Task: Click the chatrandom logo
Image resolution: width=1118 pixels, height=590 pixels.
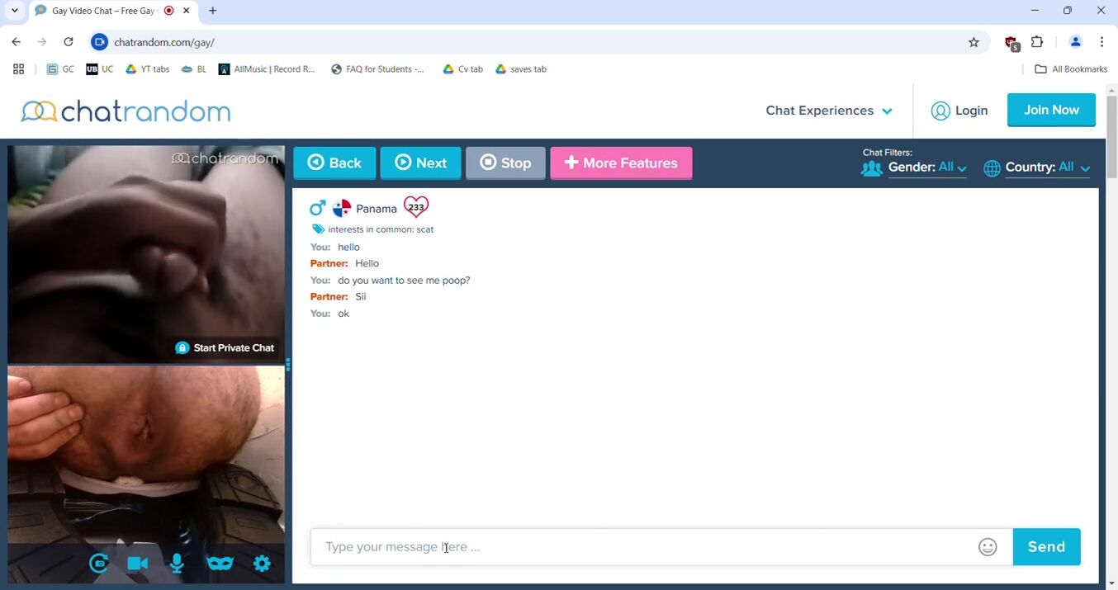Action: coord(126,111)
